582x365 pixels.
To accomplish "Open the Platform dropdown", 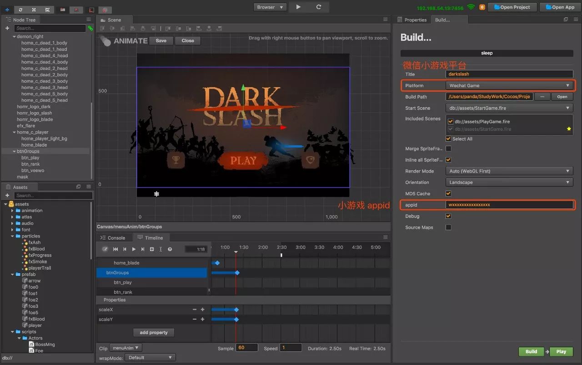I will [x=509, y=85].
